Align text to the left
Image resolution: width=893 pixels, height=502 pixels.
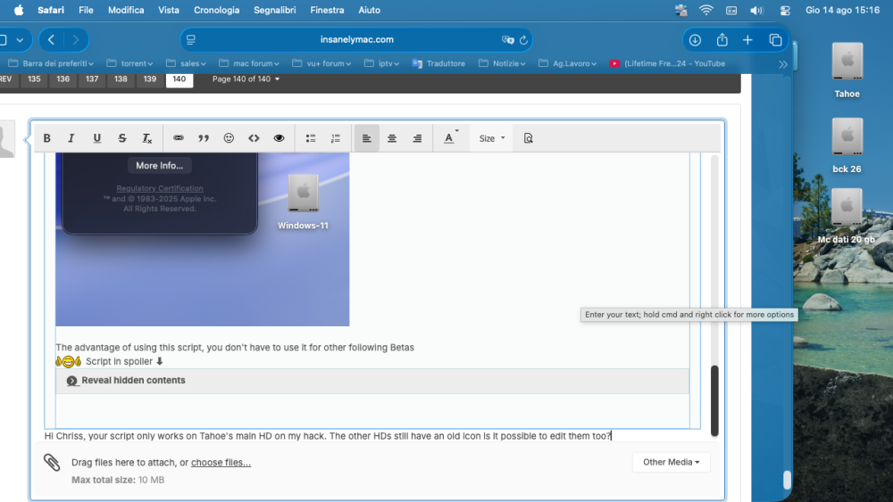click(x=367, y=138)
